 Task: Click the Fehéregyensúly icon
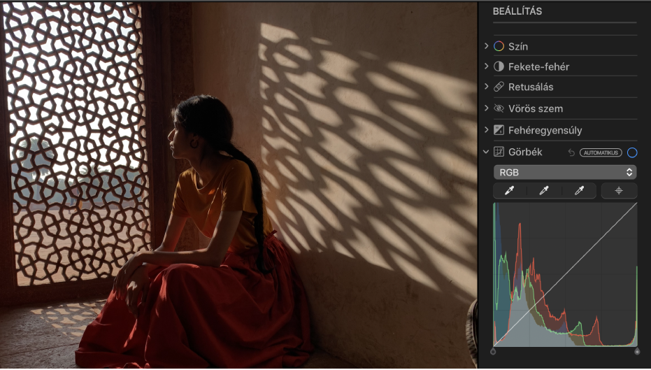click(x=499, y=130)
